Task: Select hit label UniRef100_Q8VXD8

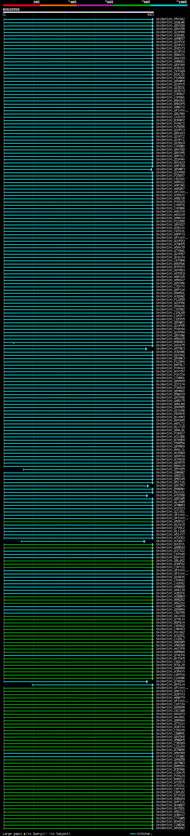Action: [170, 26]
